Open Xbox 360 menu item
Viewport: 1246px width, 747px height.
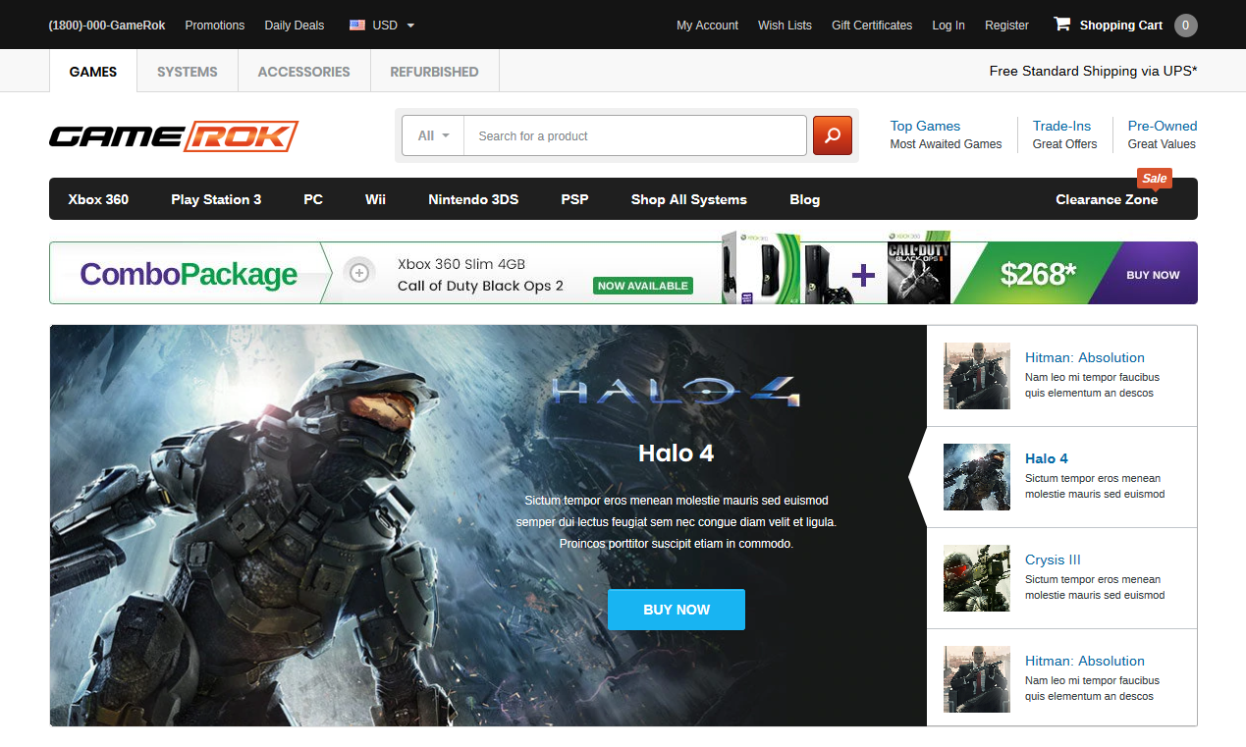tap(98, 199)
